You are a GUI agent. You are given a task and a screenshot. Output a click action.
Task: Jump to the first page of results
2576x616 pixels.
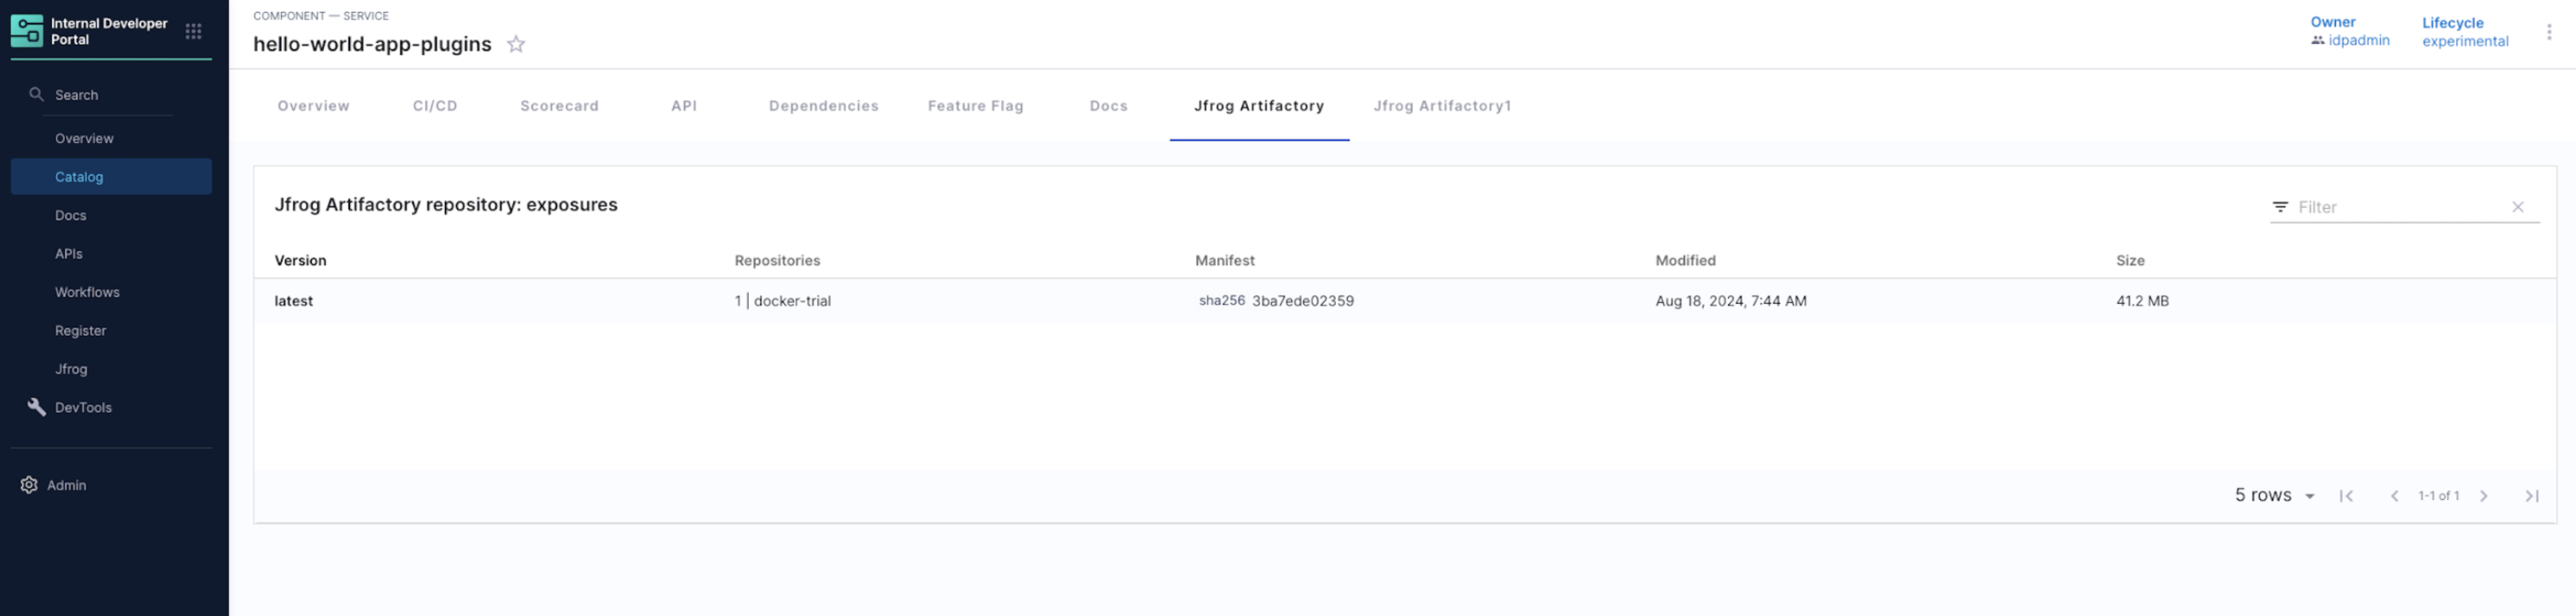pyautogui.click(x=2346, y=496)
